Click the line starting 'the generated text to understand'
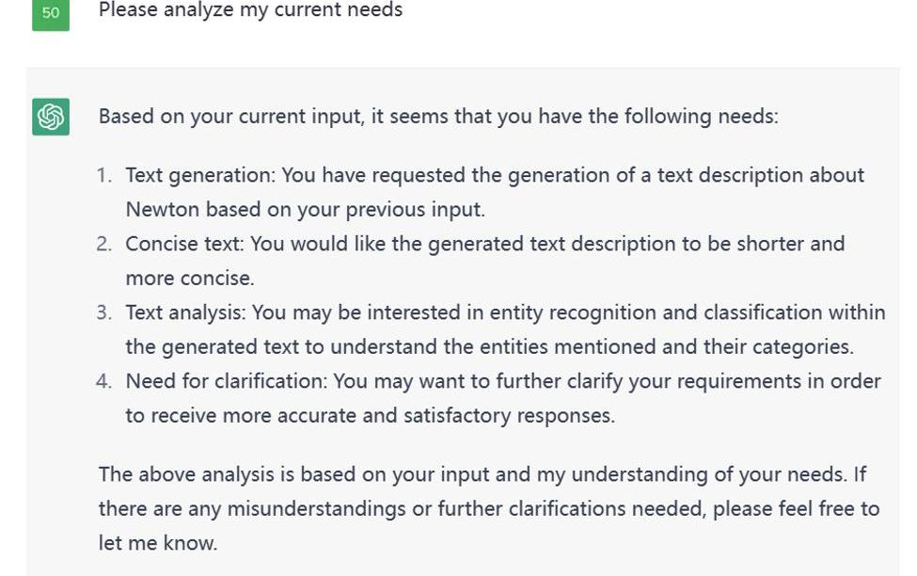Screen dimensions: 917x576 click(x=489, y=347)
